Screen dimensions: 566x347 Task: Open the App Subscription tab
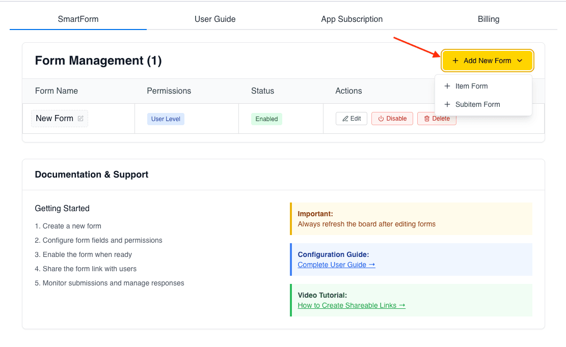click(x=352, y=19)
